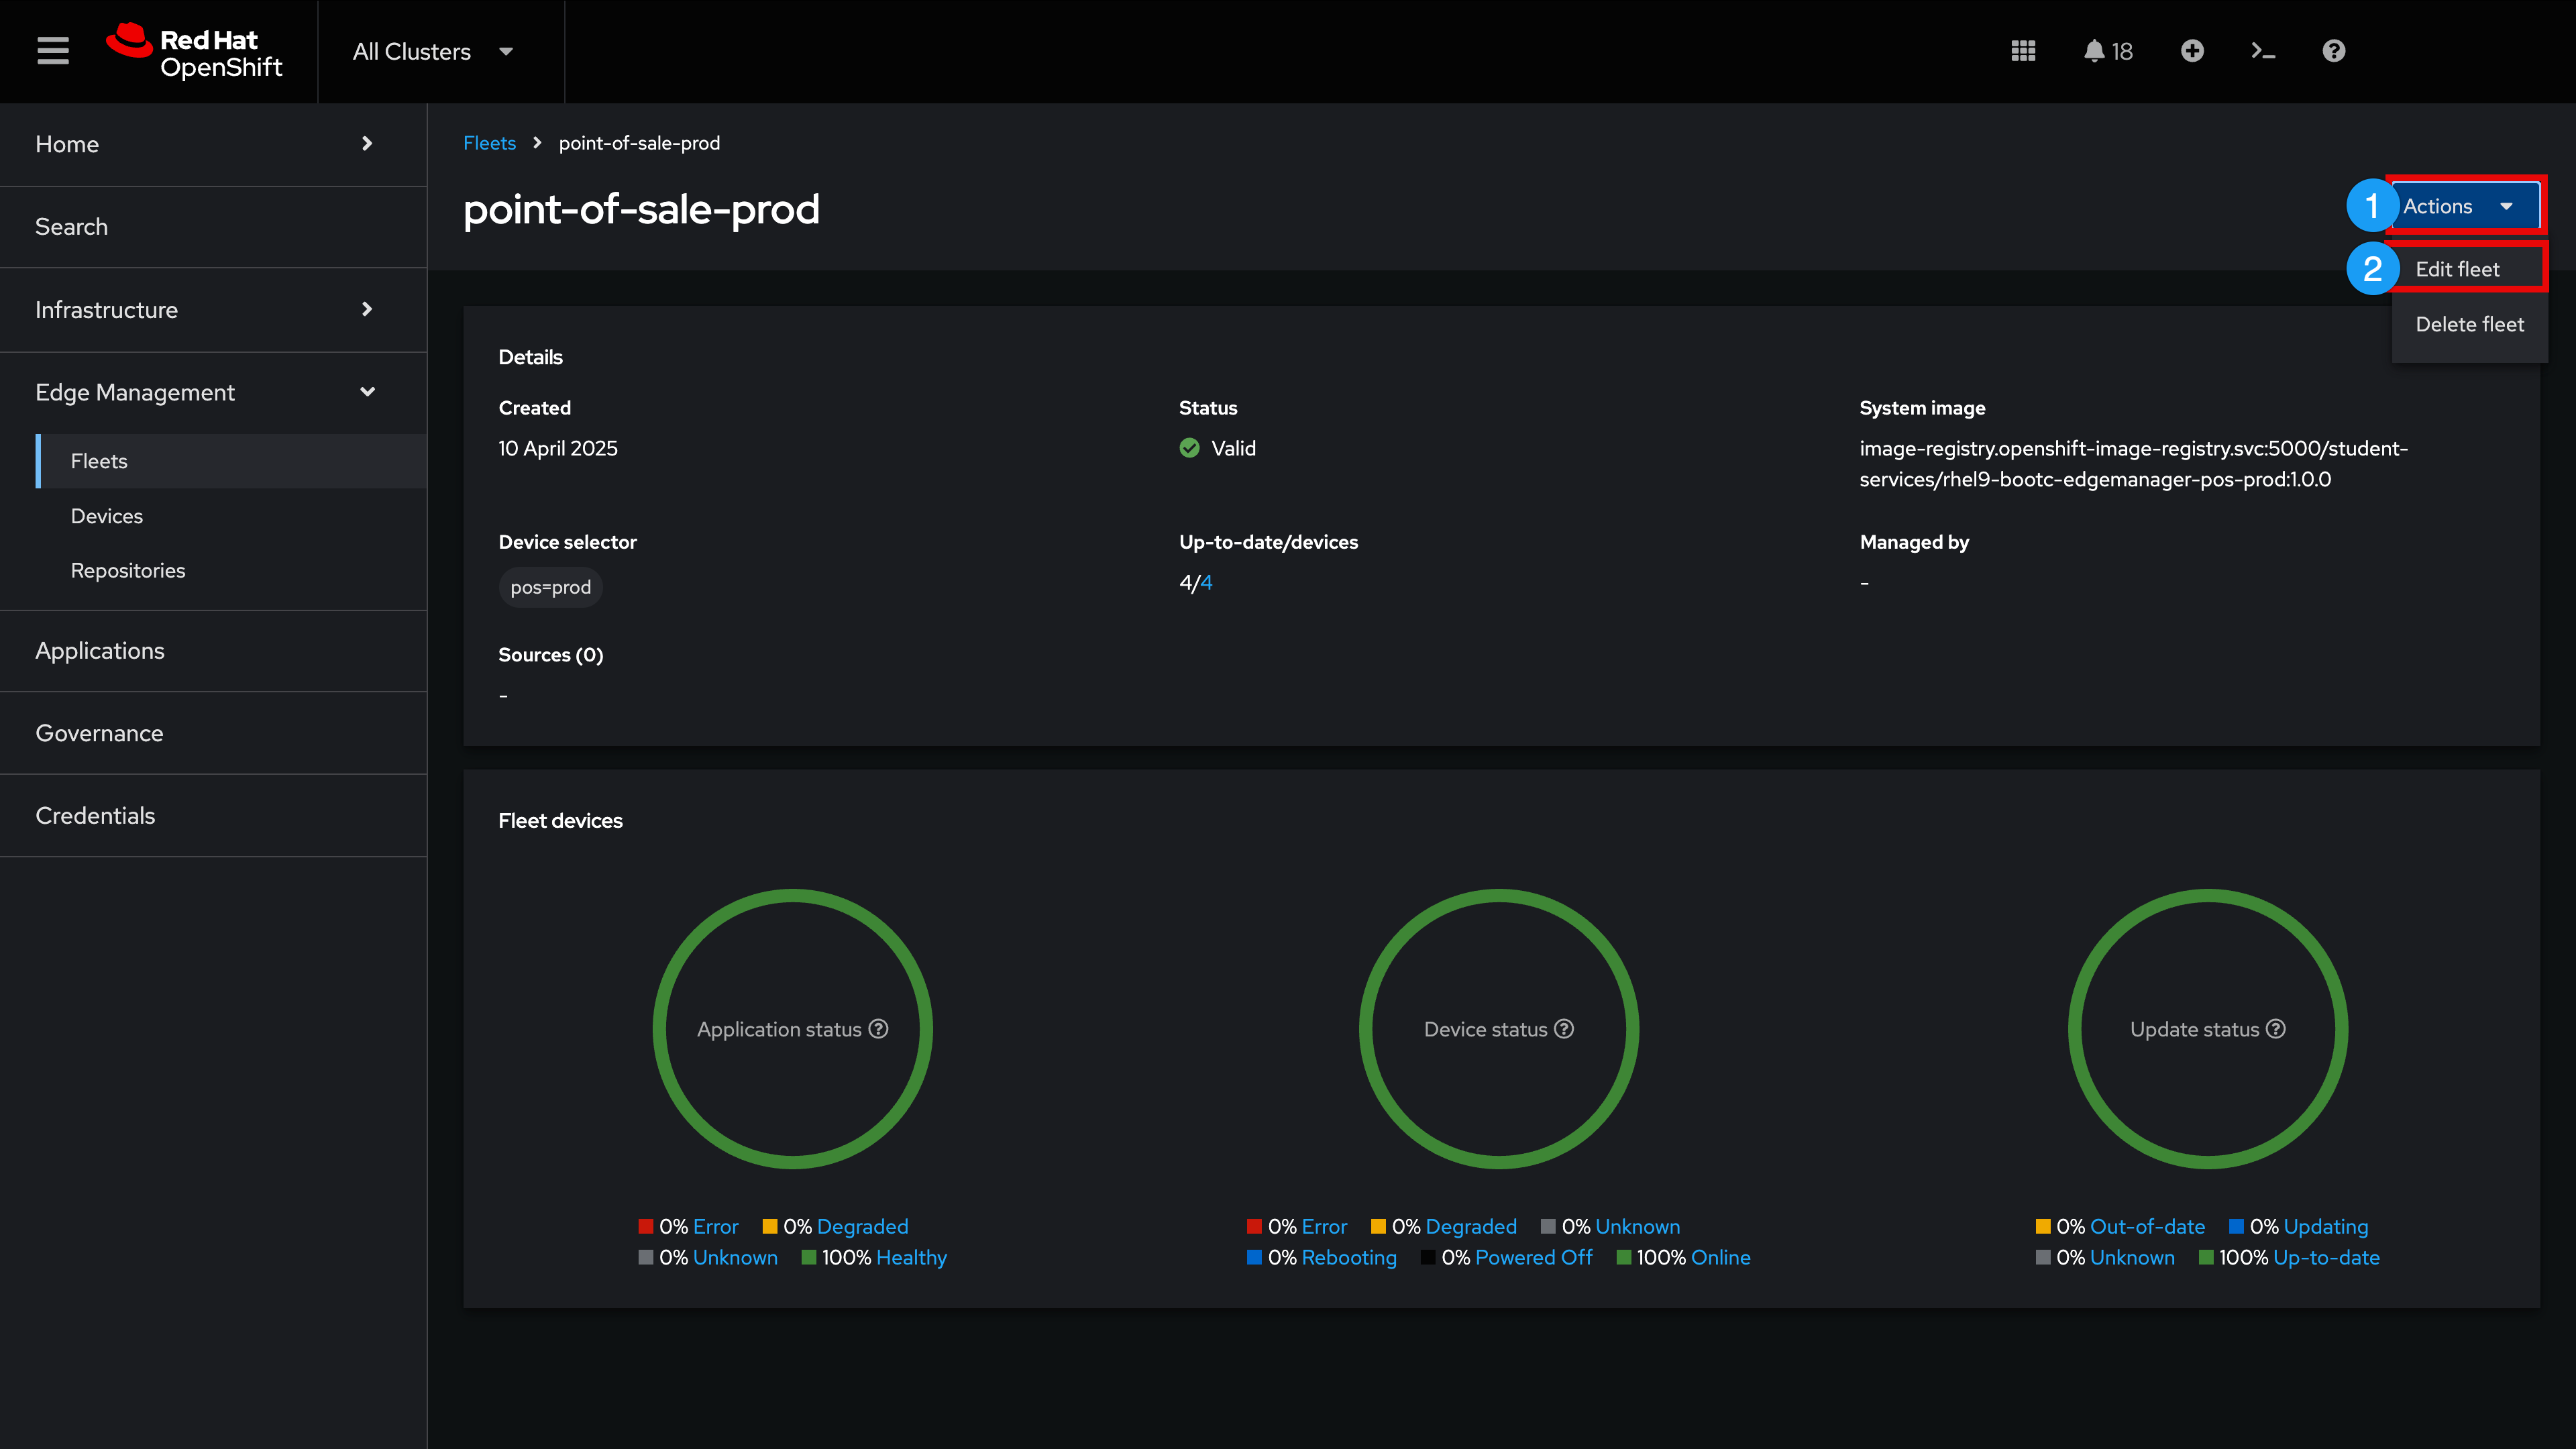The height and width of the screenshot is (1449, 2576).
Task: Click the Application status donut chart
Action: [x=793, y=1029]
